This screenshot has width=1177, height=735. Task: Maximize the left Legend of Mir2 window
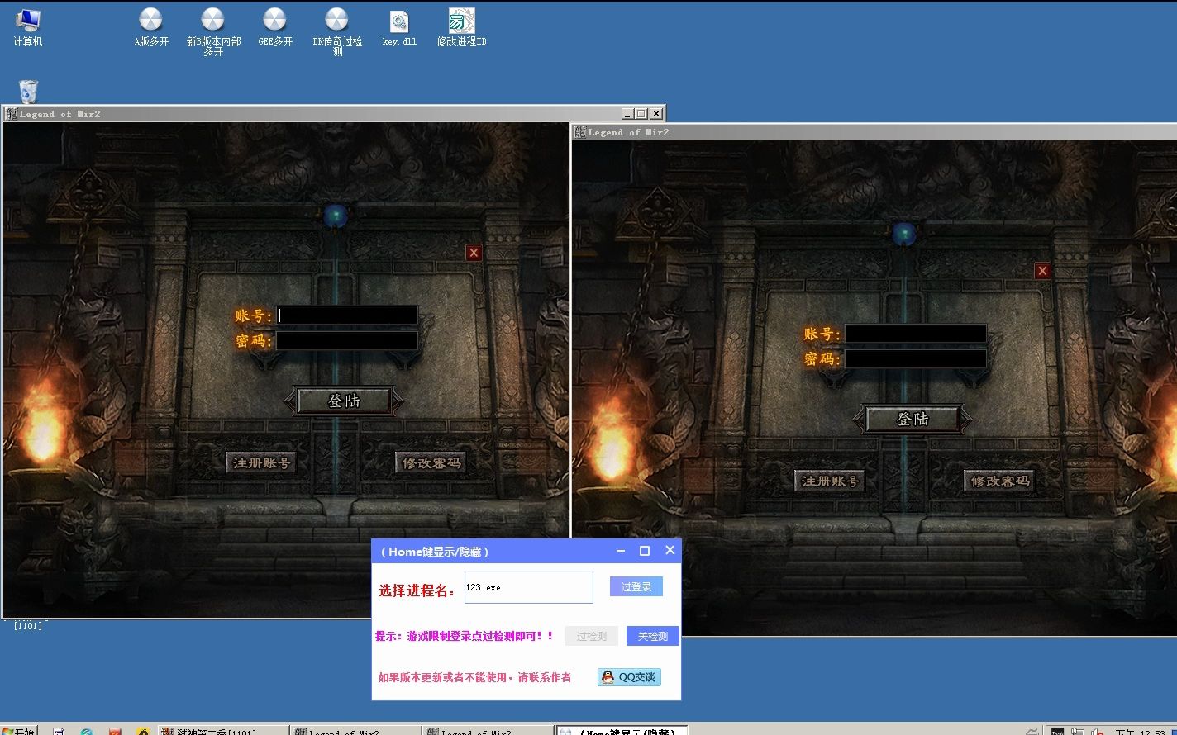pyautogui.click(x=641, y=114)
